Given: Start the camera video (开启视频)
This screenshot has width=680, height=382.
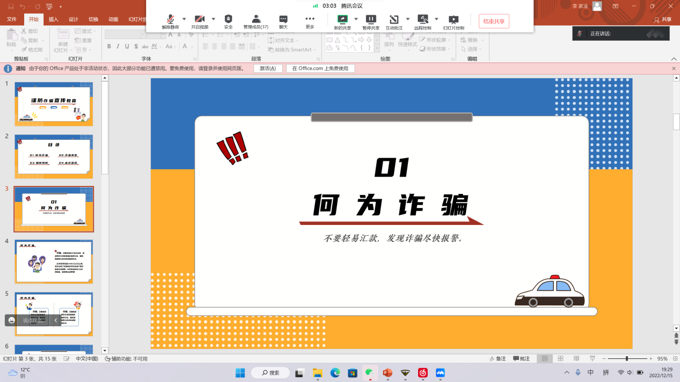Looking at the screenshot, I should pos(199,20).
